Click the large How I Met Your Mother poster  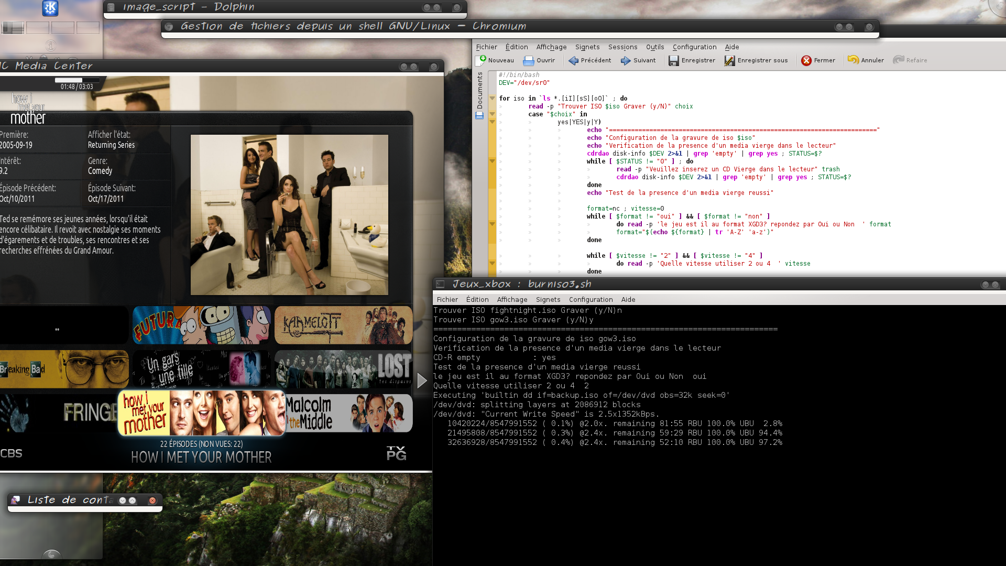coord(289,215)
